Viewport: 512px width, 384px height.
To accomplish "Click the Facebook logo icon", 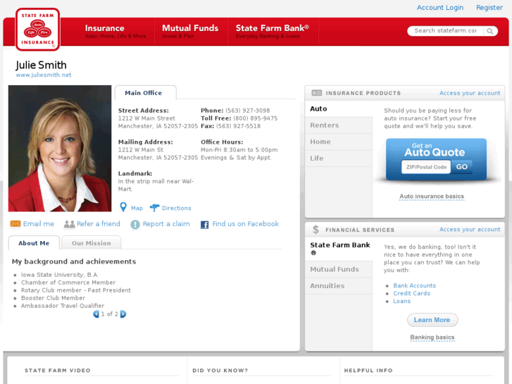I will click(205, 225).
